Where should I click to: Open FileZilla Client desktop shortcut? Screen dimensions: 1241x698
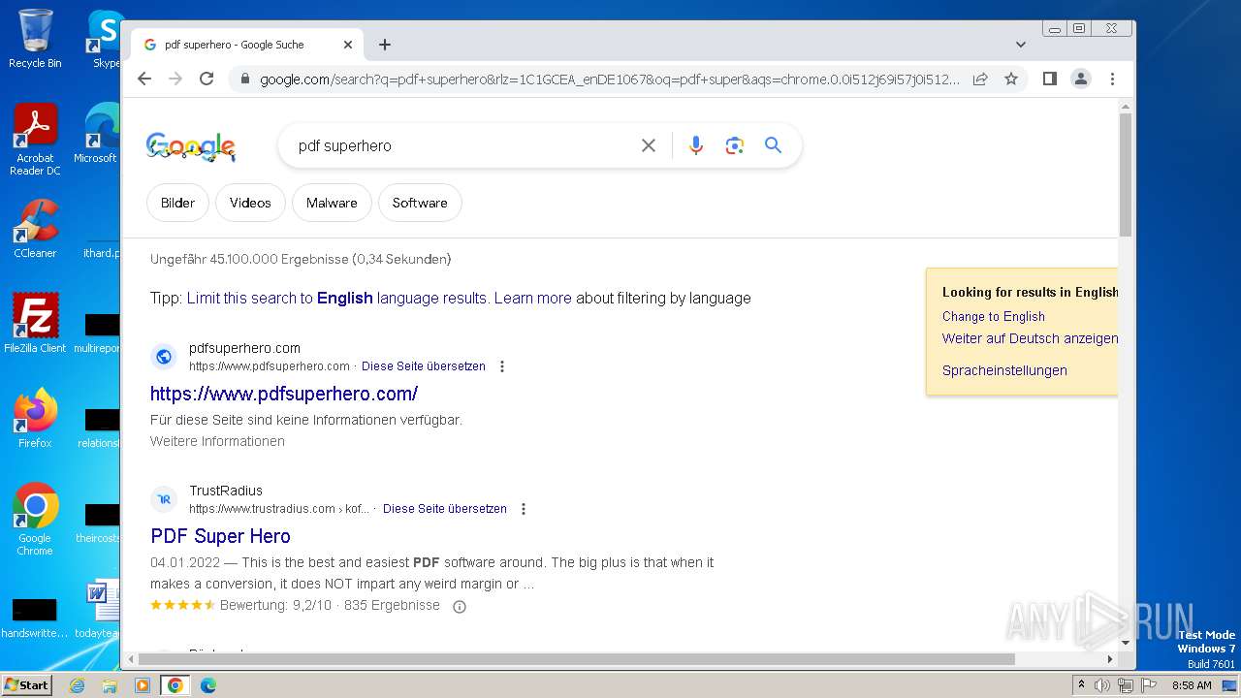(x=35, y=324)
